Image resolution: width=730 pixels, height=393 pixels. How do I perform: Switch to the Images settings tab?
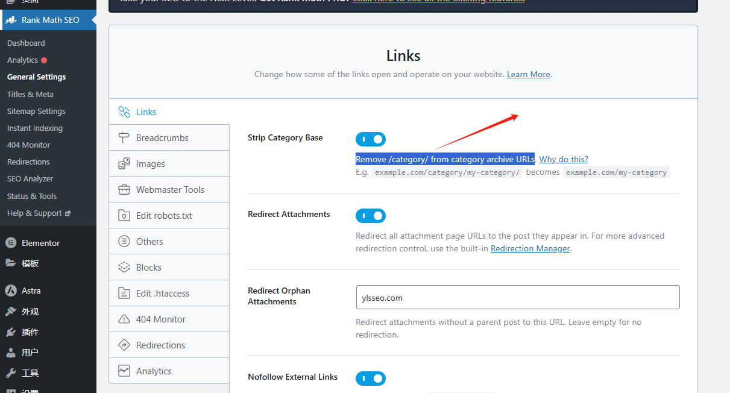(169, 163)
